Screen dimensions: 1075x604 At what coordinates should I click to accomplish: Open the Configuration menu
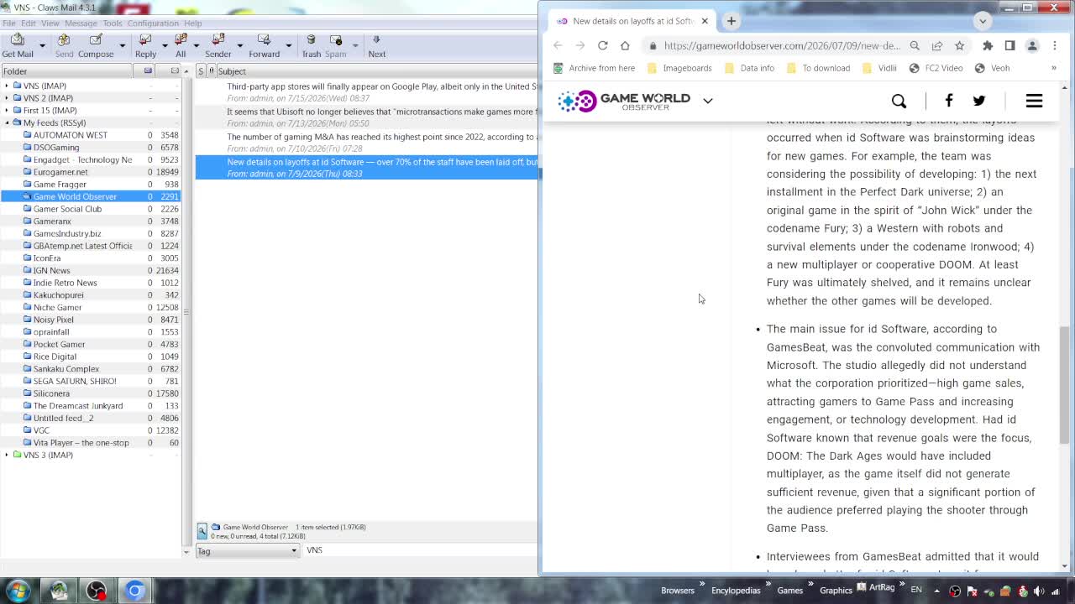(x=153, y=23)
